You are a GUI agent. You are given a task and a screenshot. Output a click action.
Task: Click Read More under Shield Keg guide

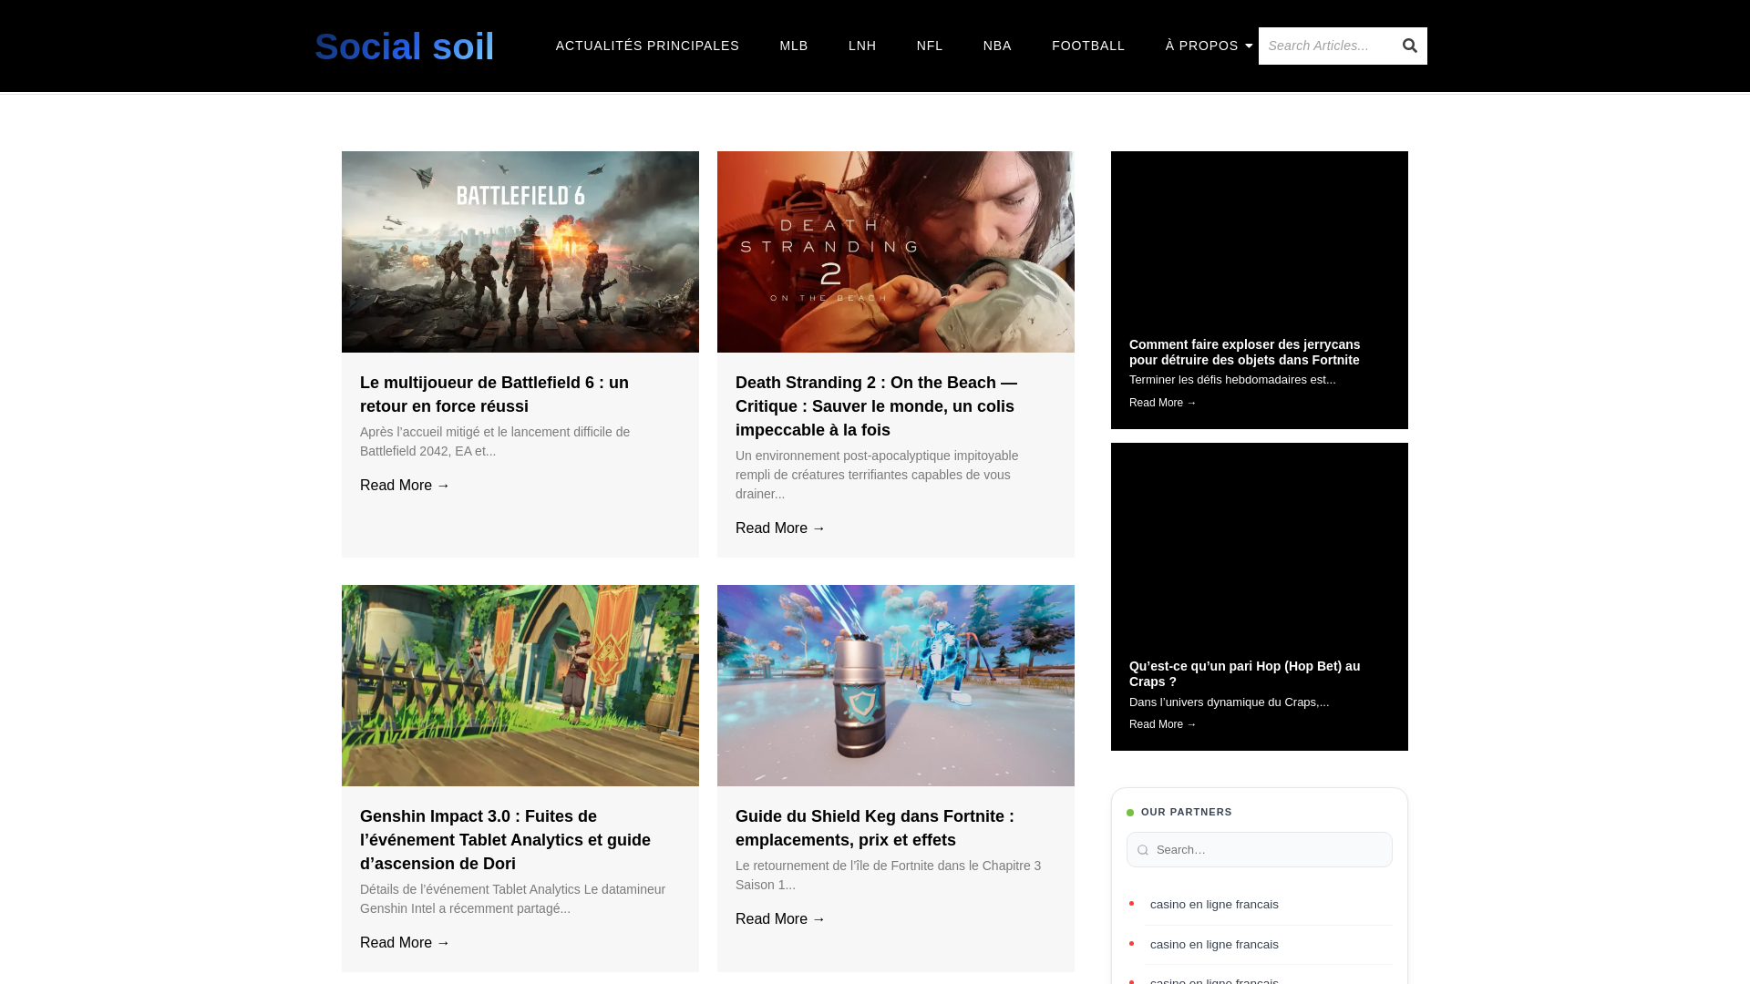tap(780, 919)
